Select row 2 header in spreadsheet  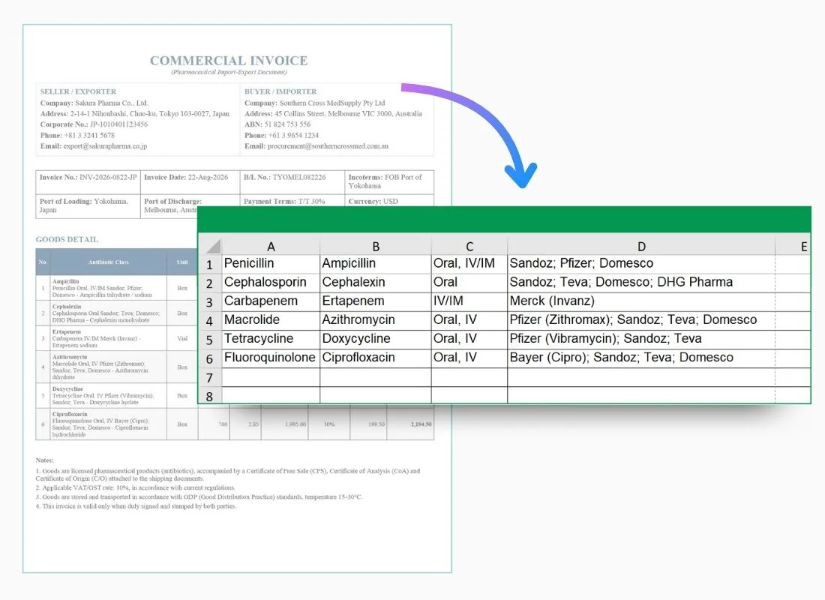point(210,283)
